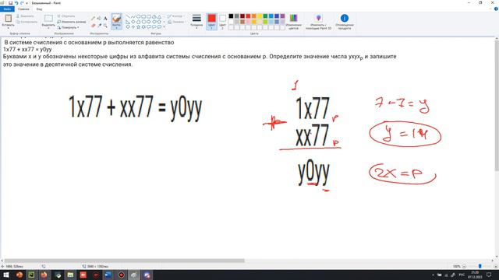Click the Save icon in quick access toolbar
This screenshot has width=499, height=280.
(x=10, y=3)
